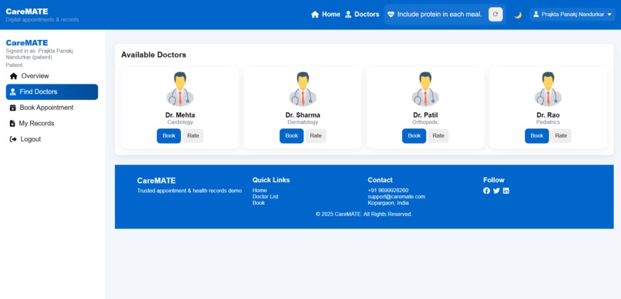Click the Dr. Sharma name text
621x299 pixels.
click(x=303, y=115)
